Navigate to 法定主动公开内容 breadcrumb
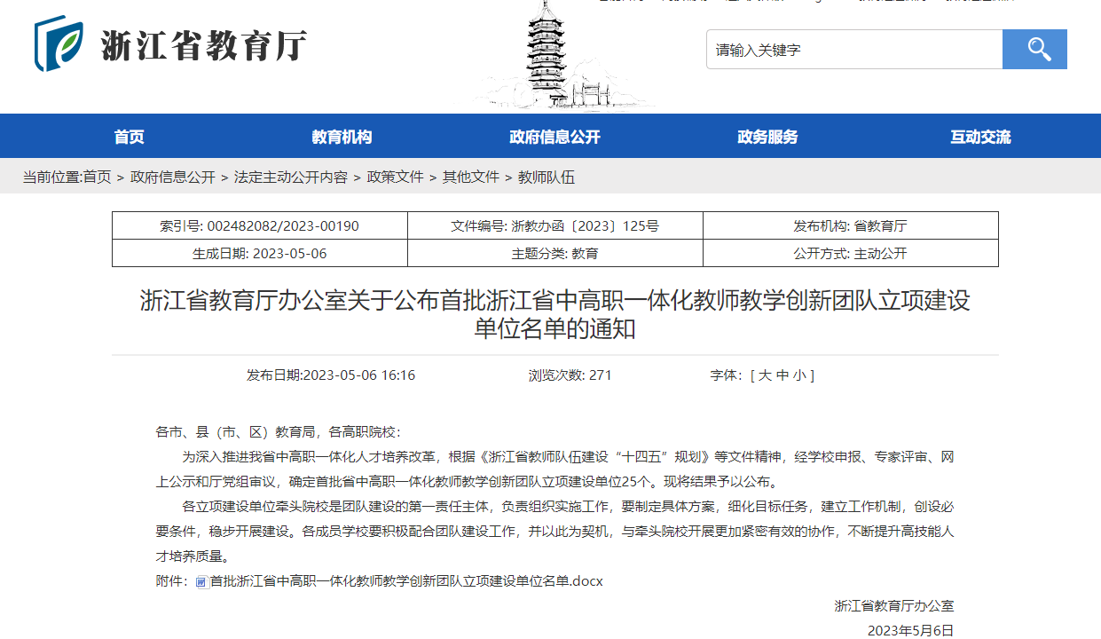Viewport: 1101px width, 639px height. pyautogui.click(x=291, y=177)
